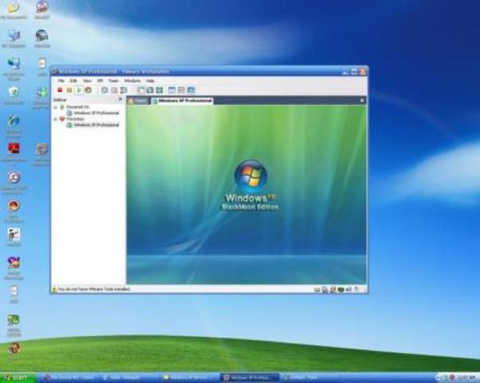Click inside the guest VM boot screen
480x383 pixels.
pyautogui.click(x=247, y=194)
